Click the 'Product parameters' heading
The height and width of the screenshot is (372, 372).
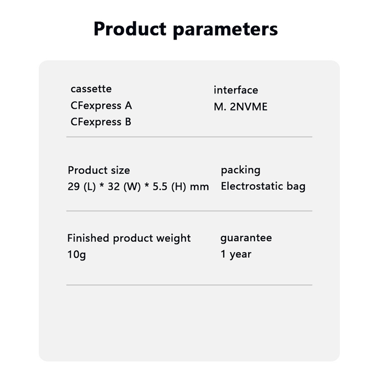click(186, 29)
